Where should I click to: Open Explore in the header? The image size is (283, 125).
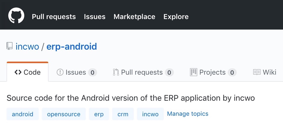click(176, 17)
